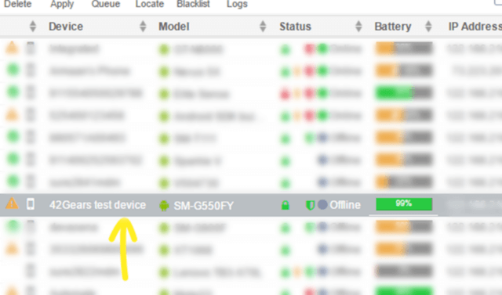This screenshot has width=502, height=295.
Task: Click the Android robot icon next to SM-G550FY
Action: click(164, 206)
